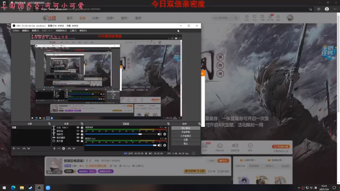Move the scene up with arrow
The width and height of the screenshot is (340, 191).
(x=24, y=149)
